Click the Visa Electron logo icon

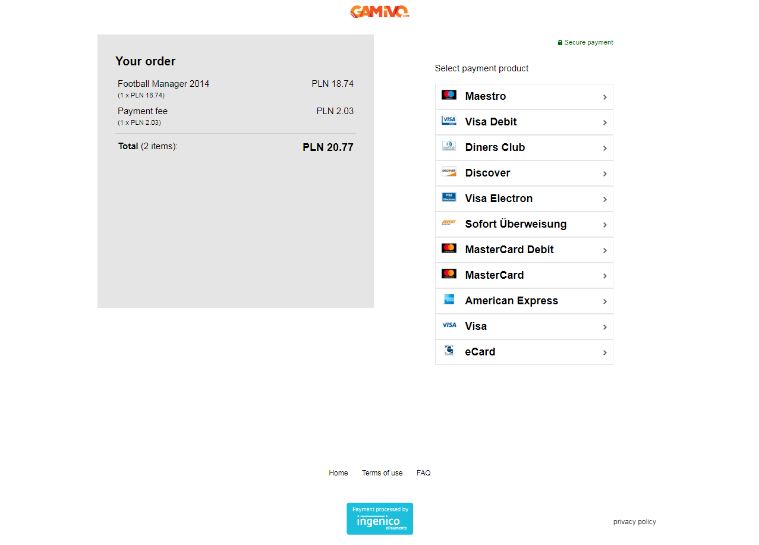tap(449, 197)
